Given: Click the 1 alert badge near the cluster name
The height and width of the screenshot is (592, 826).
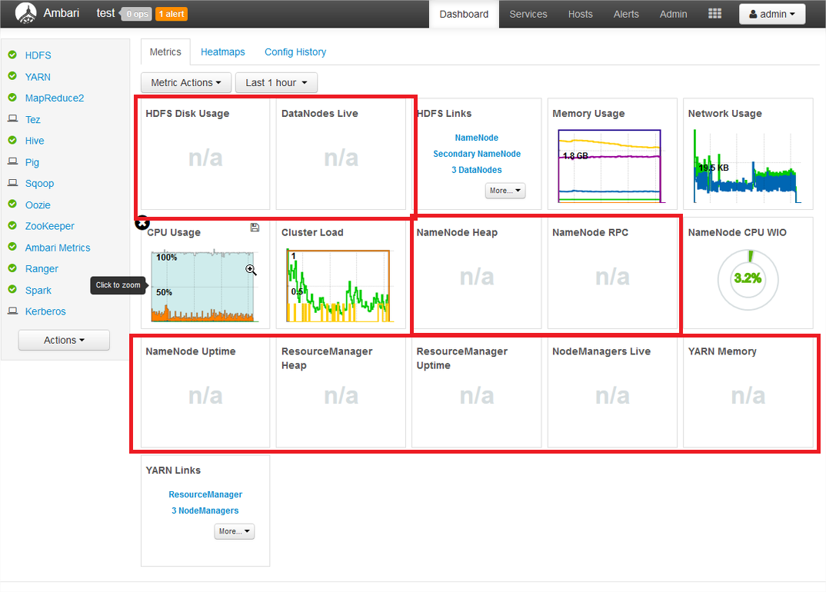Looking at the screenshot, I should [x=169, y=13].
